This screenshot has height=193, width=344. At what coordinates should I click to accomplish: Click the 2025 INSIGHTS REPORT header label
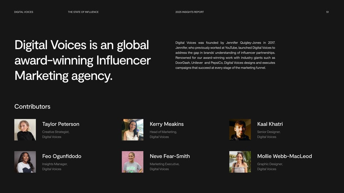click(190, 12)
